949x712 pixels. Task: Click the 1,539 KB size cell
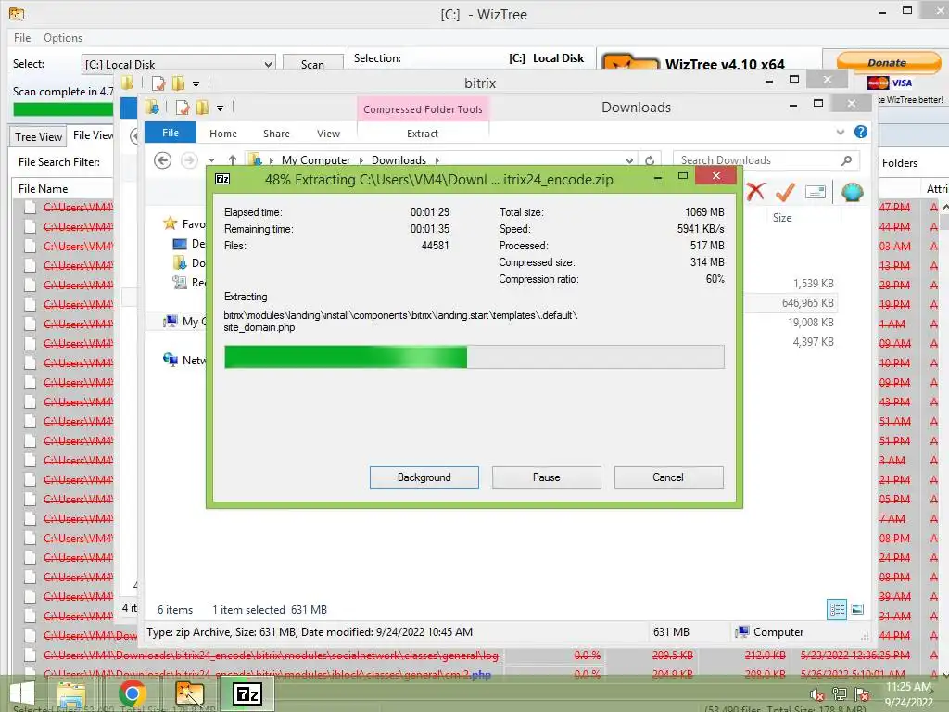coord(813,284)
